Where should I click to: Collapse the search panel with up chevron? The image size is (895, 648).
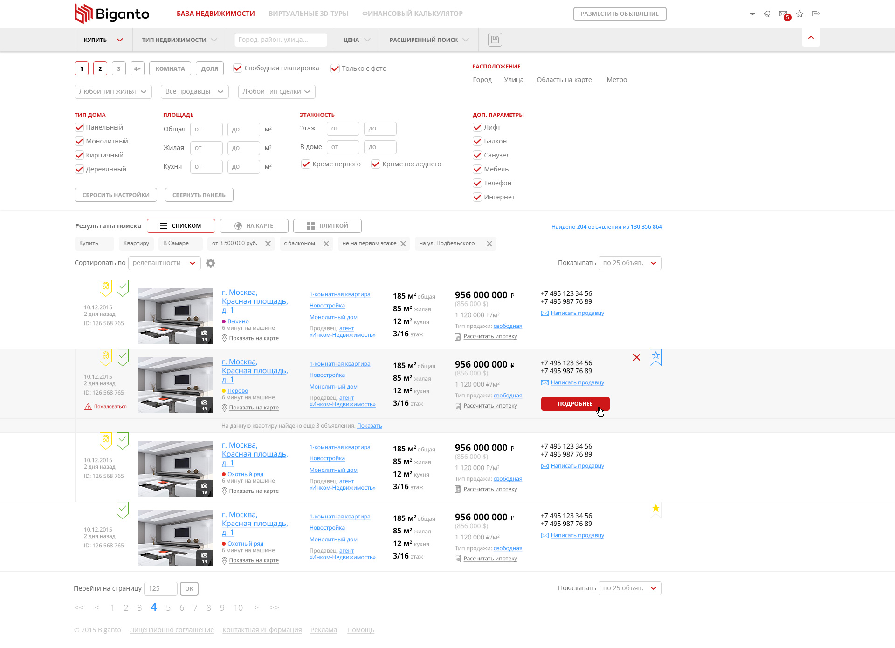coord(811,37)
